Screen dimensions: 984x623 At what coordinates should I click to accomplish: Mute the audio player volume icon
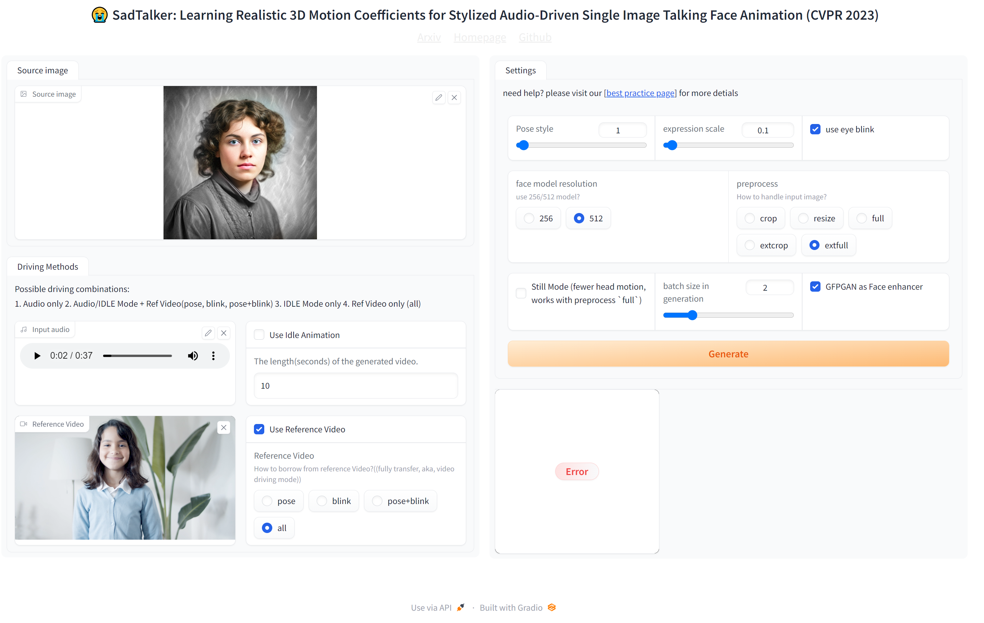point(193,356)
